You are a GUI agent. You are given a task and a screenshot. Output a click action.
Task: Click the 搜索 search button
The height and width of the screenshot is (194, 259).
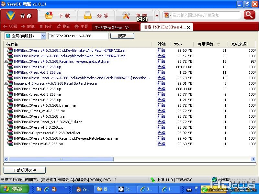tap(122, 36)
